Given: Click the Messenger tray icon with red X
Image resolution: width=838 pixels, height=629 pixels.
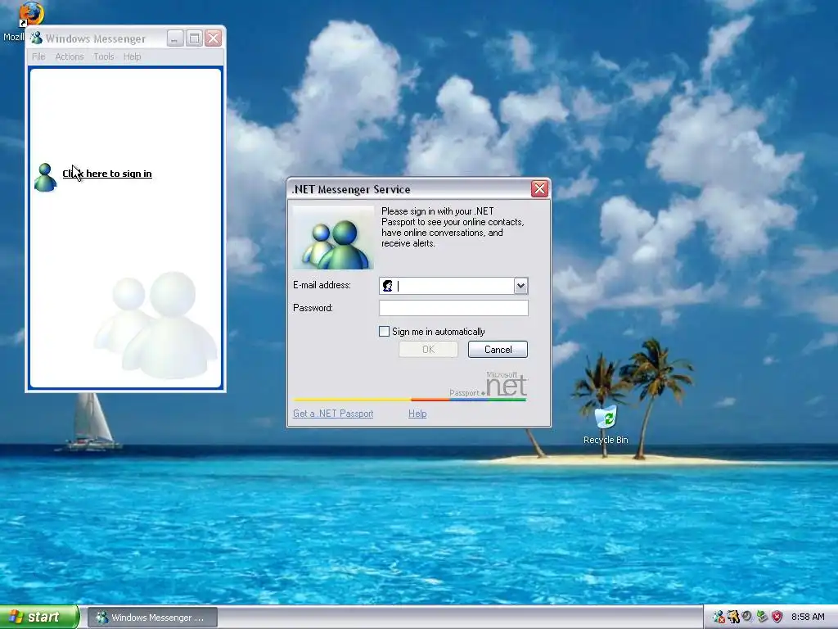Looking at the screenshot, I should (719, 617).
